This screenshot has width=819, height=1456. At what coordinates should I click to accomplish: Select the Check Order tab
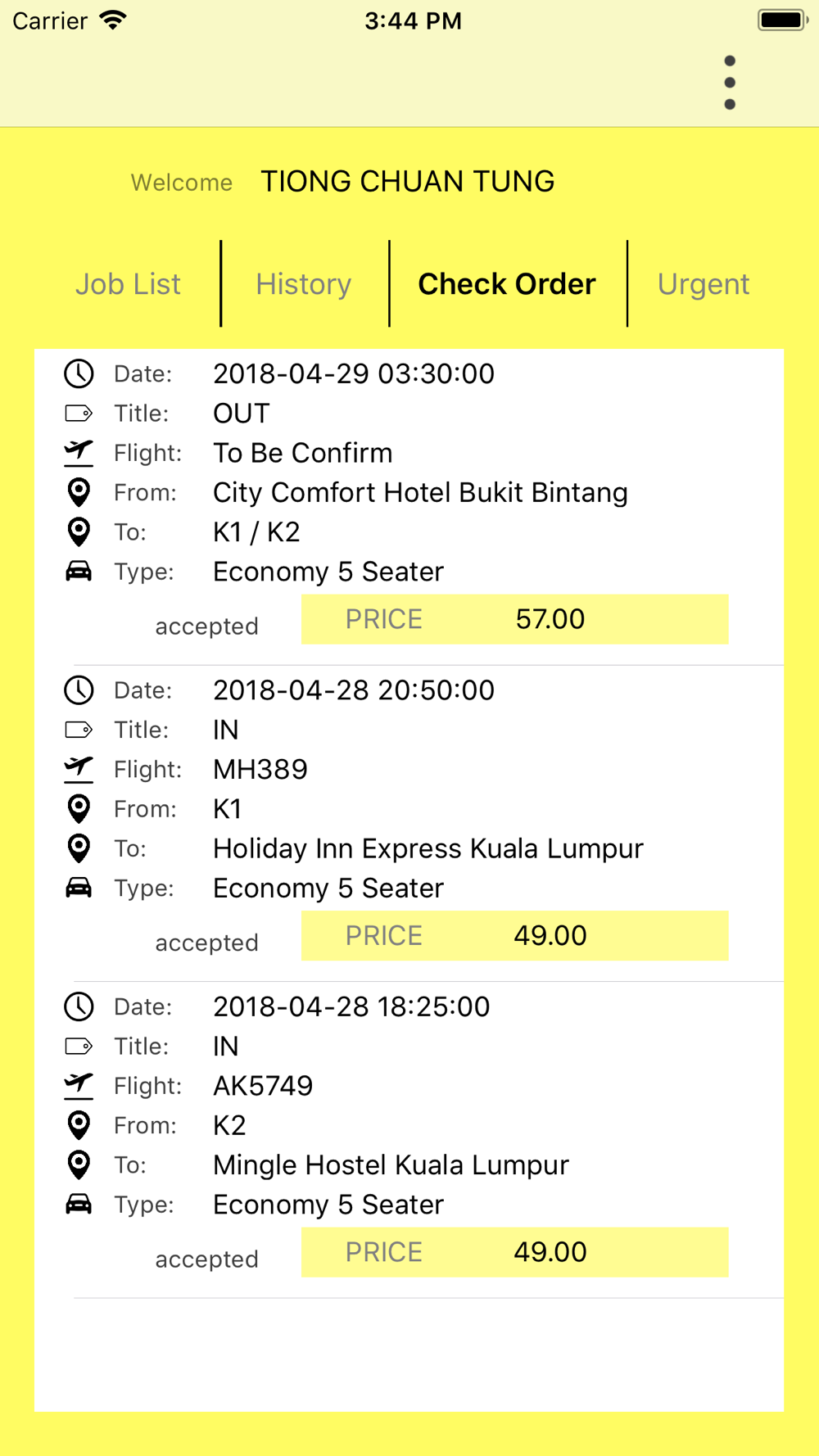507,284
